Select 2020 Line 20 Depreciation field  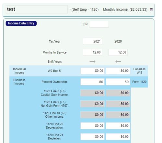118,126
